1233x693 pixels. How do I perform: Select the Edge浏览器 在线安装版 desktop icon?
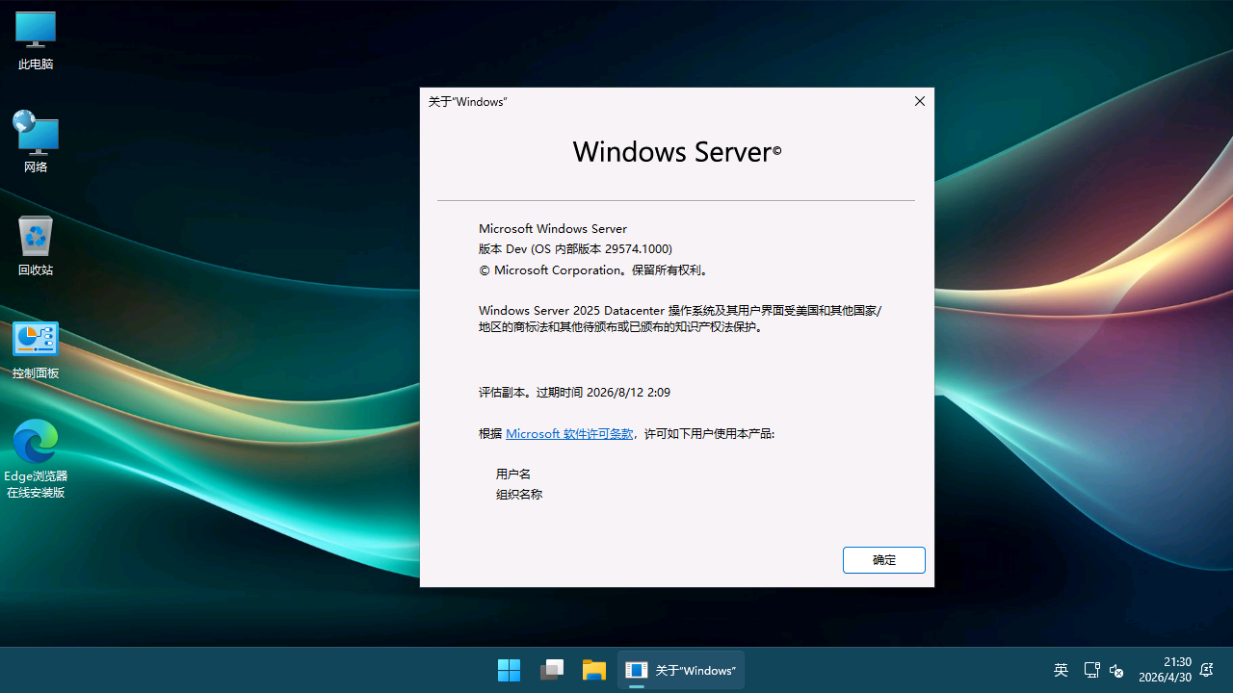pos(36,459)
